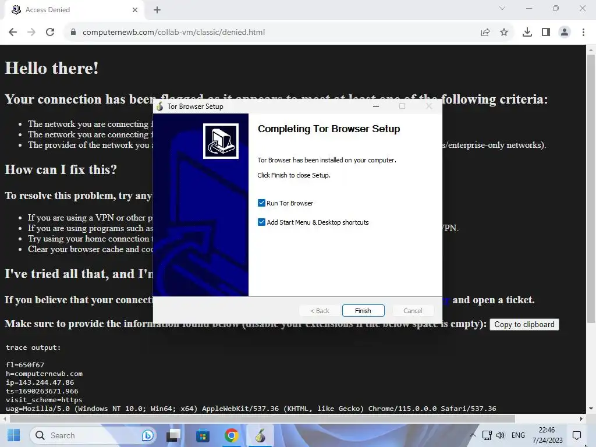Share this page via share icon
Viewport: 596px width, 447px height.
pos(485,33)
